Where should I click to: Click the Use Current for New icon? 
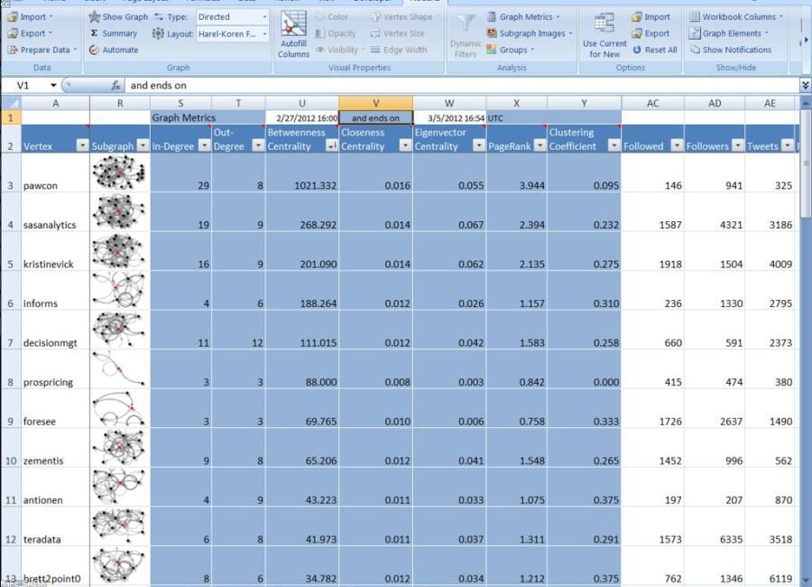point(604,23)
